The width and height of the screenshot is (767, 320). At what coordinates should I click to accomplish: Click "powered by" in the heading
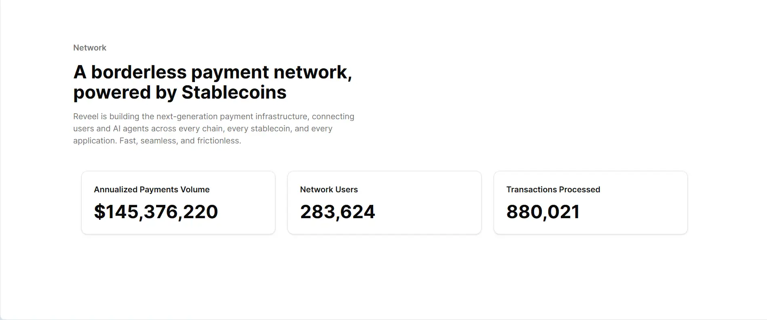pyautogui.click(x=125, y=93)
